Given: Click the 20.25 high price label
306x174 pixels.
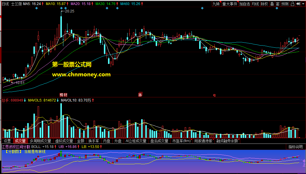Looking at the screenshot, I should [x=70, y=11].
